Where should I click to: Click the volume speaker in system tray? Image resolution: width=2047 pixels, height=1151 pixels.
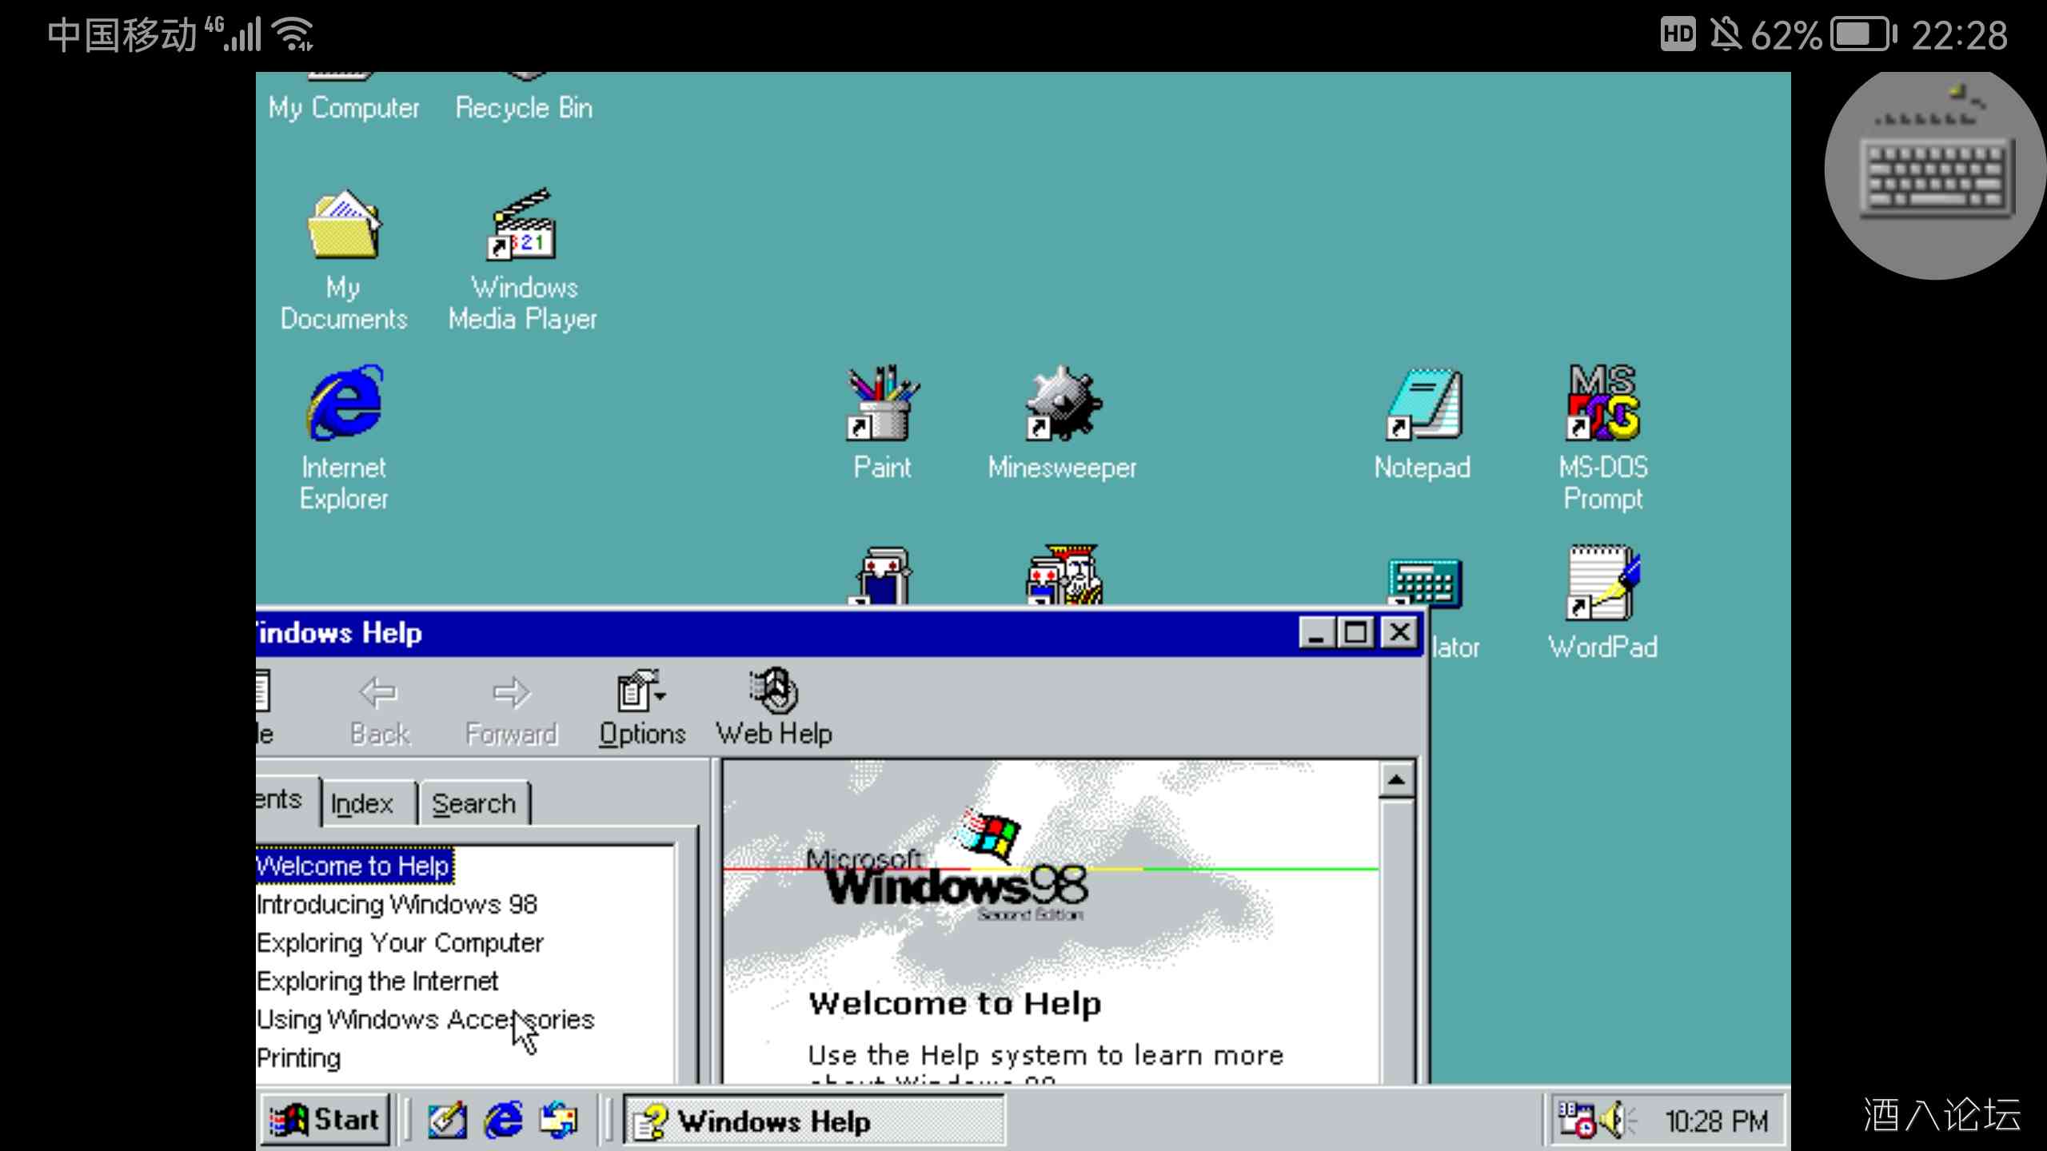tap(1614, 1119)
